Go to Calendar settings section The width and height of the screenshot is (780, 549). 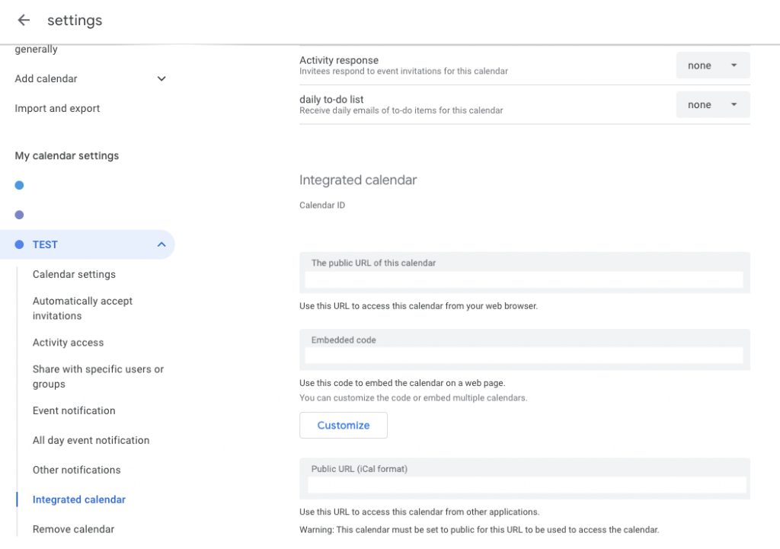[x=74, y=274]
